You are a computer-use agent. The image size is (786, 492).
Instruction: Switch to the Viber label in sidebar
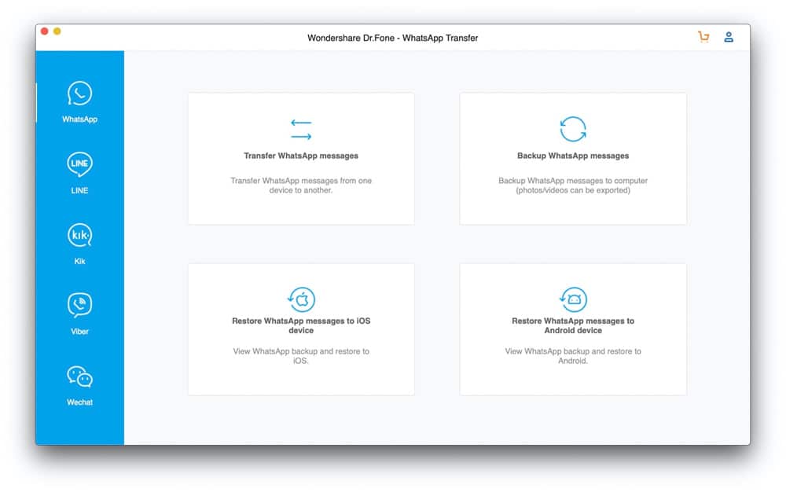[79, 331]
